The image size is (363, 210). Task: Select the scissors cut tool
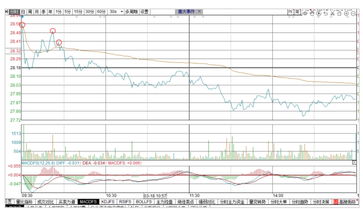click(x=332, y=13)
